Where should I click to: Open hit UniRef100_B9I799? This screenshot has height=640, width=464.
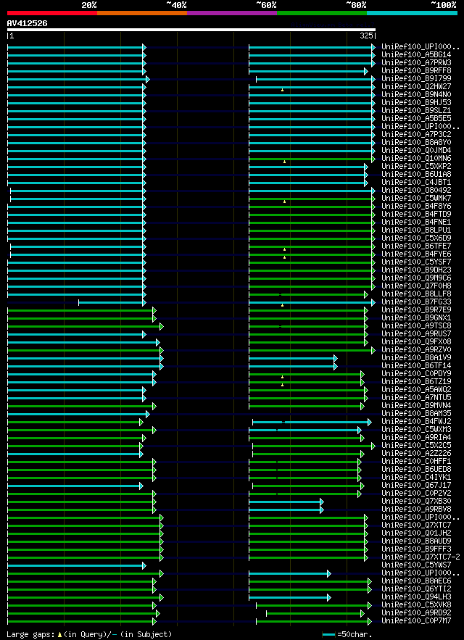416,79
